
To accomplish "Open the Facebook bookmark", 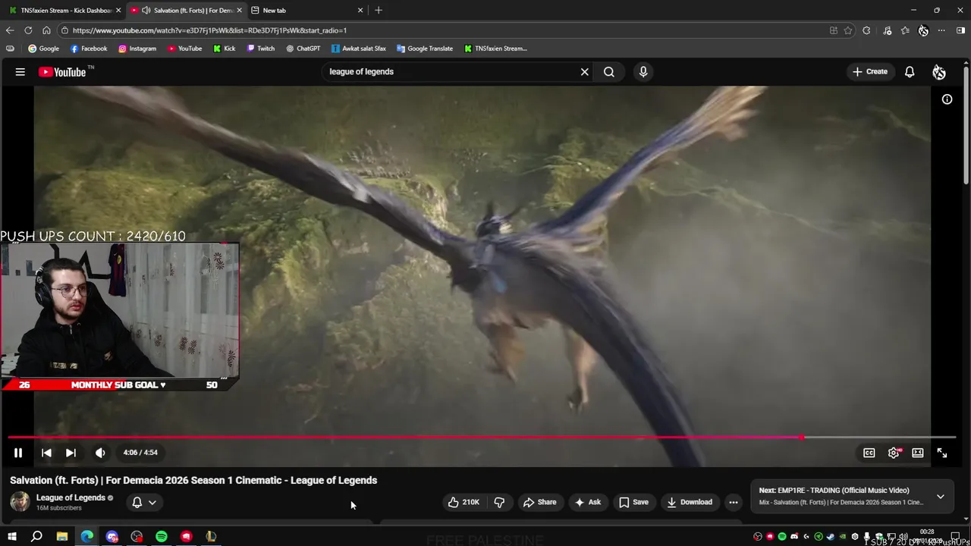I will (89, 49).
